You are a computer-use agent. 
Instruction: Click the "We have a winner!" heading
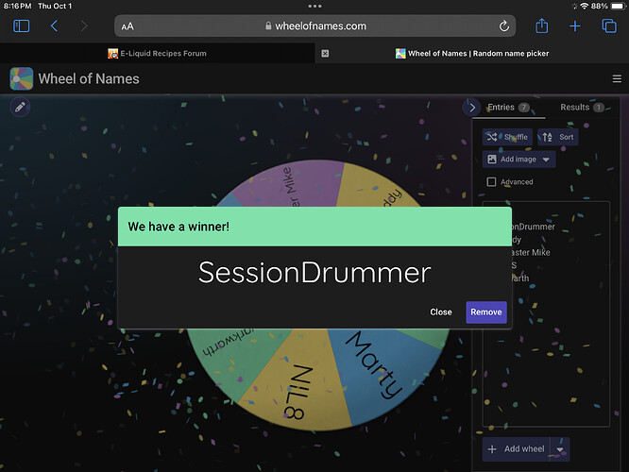[x=178, y=227]
